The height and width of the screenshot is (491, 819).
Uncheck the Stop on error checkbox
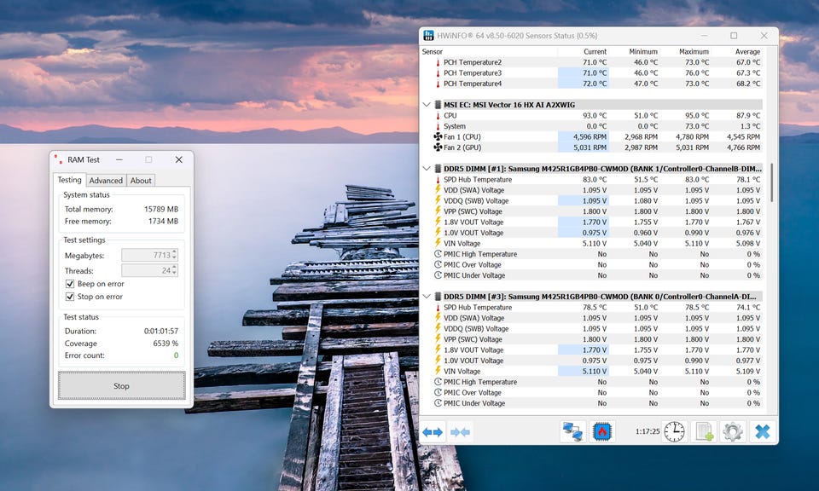[x=69, y=297]
